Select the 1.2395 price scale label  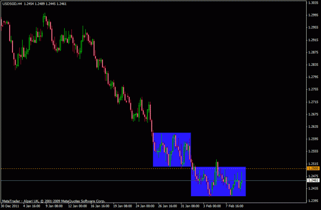(x=313, y=201)
